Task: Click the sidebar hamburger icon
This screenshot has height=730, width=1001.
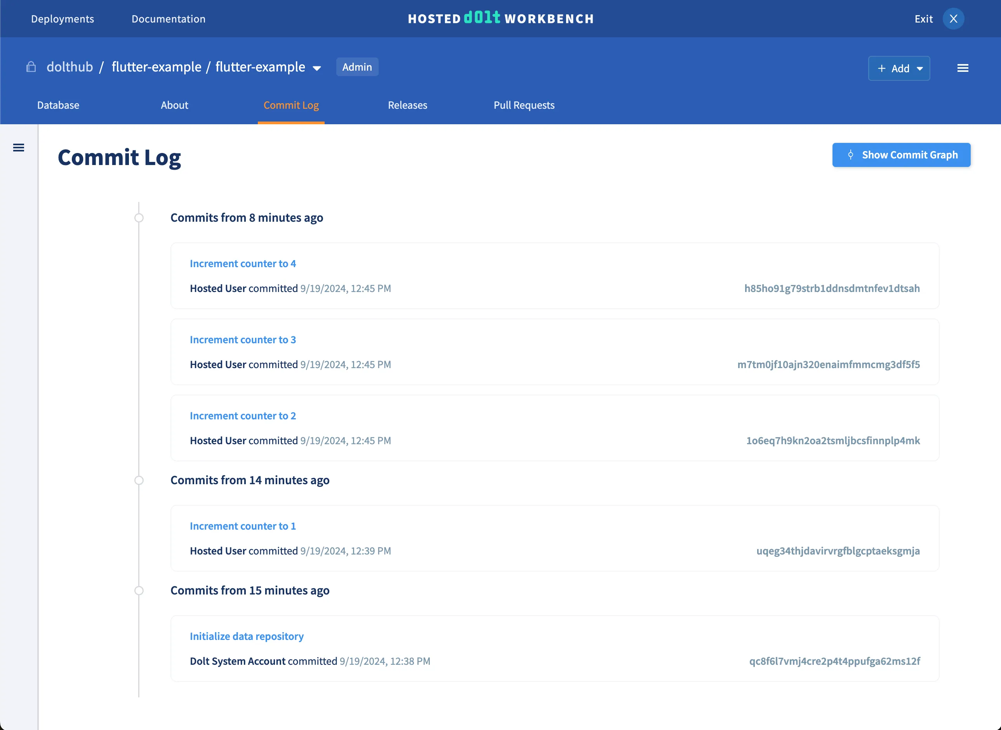Action: tap(19, 147)
